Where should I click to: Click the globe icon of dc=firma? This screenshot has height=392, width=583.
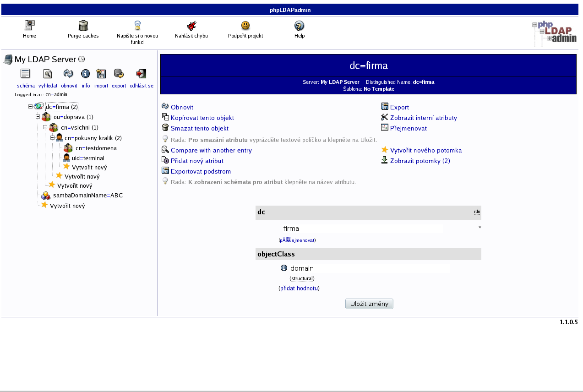[x=39, y=106]
